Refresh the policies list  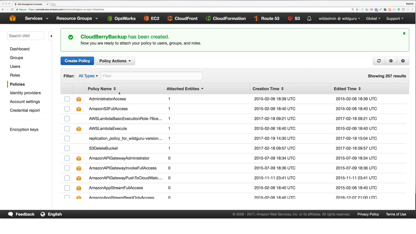379,61
